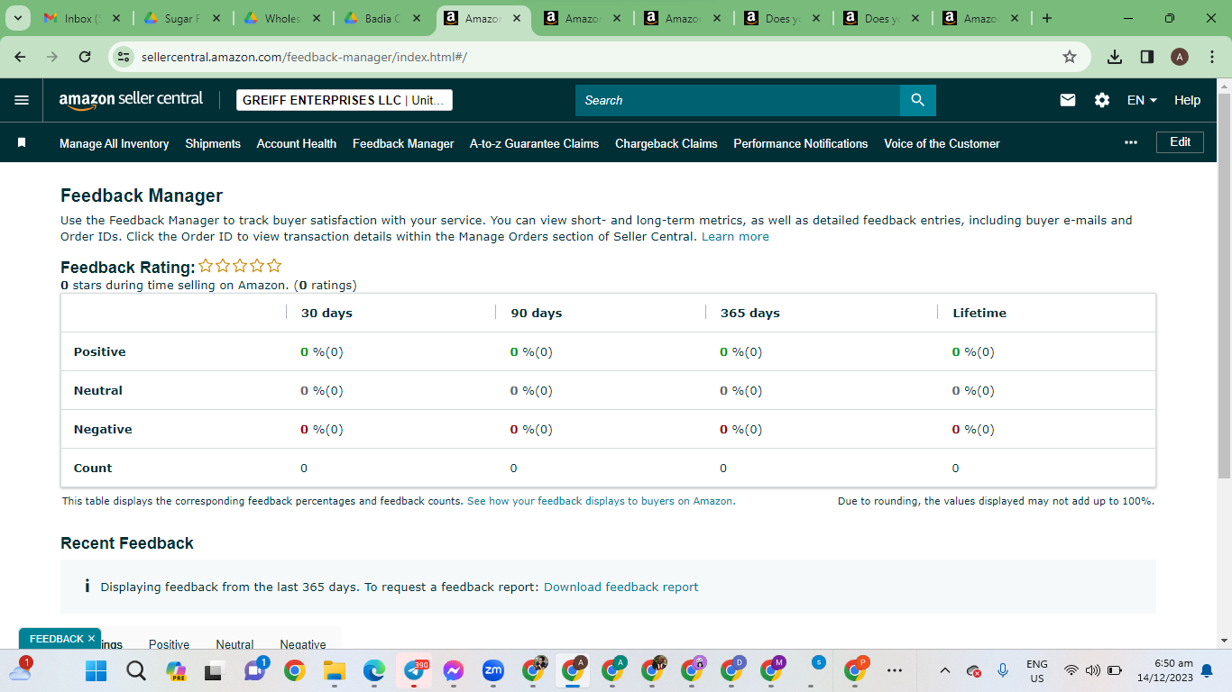Viewport: 1232px width, 692px height.
Task: Open the settings gear icon
Action: (x=1102, y=100)
